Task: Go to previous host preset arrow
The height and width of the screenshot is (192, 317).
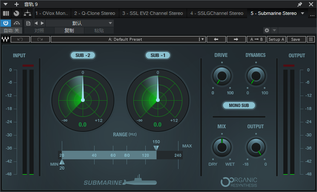Action: (x=36, y=23)
